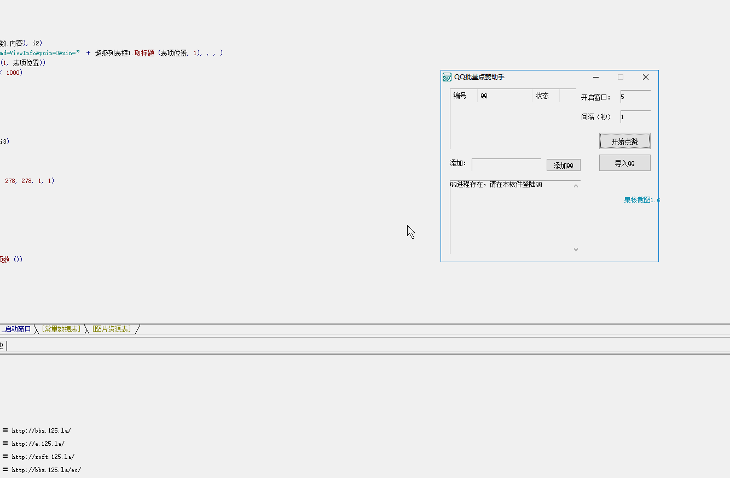
Task: Click the QQ column header in list
Action: pyautogui.click(x=505, y=96)
